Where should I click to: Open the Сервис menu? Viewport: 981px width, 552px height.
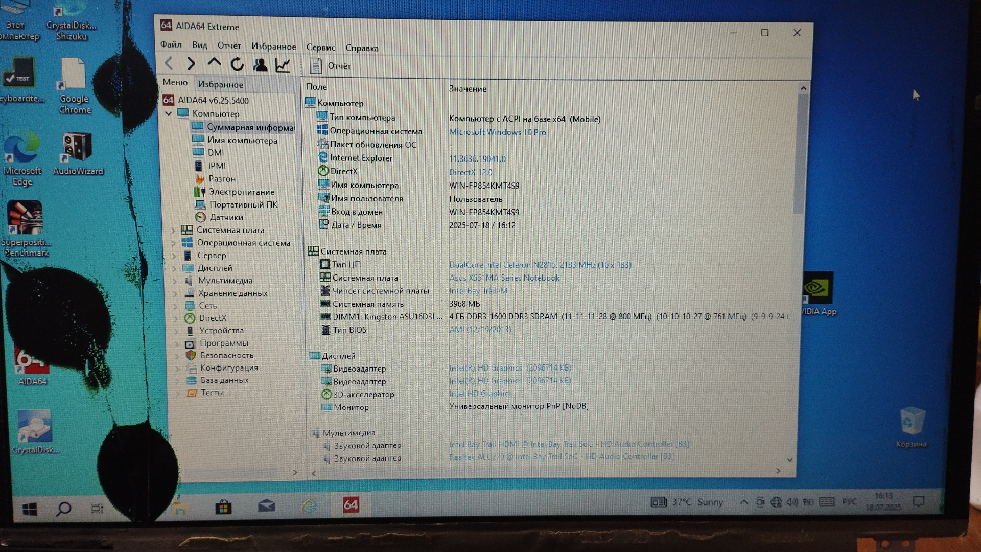click(x=320, y=48)
